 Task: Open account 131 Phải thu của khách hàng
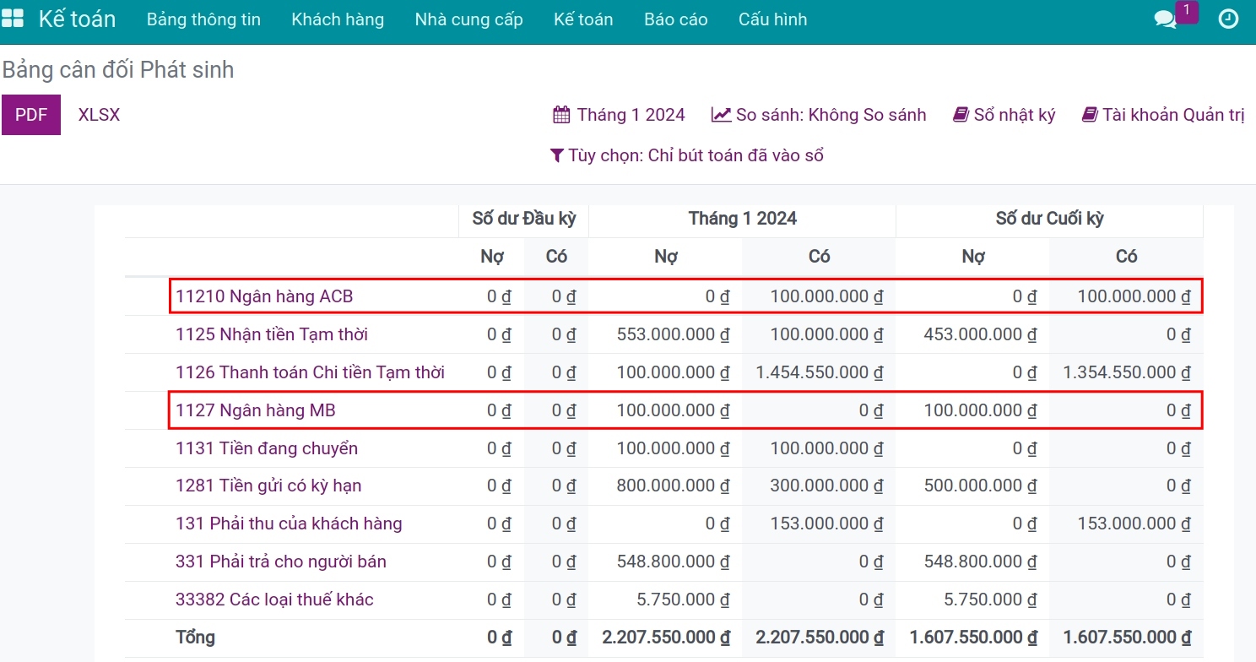(x=289, y=524)
